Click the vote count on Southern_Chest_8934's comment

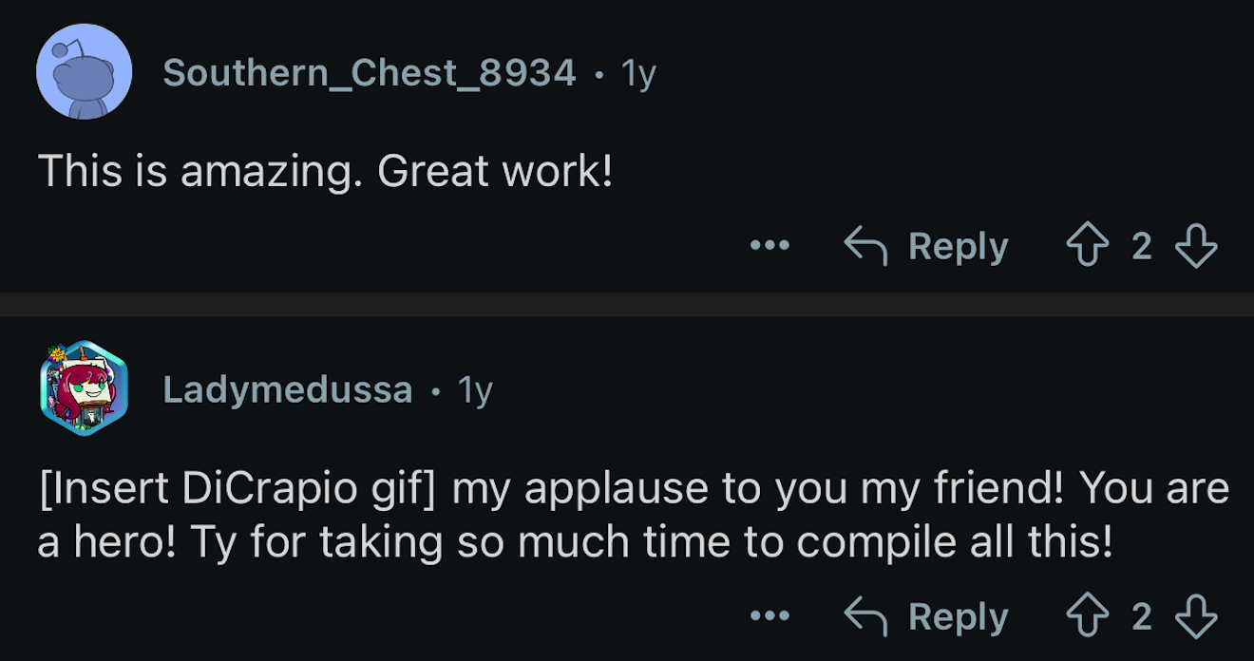point(1142,246)
